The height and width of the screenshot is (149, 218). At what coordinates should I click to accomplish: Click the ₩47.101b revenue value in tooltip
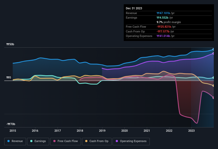click(163, 13)
